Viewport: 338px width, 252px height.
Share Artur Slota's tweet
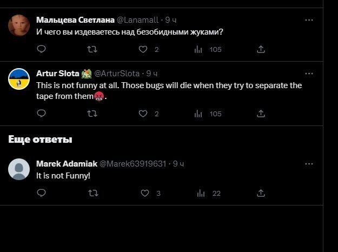pos(261,114)
